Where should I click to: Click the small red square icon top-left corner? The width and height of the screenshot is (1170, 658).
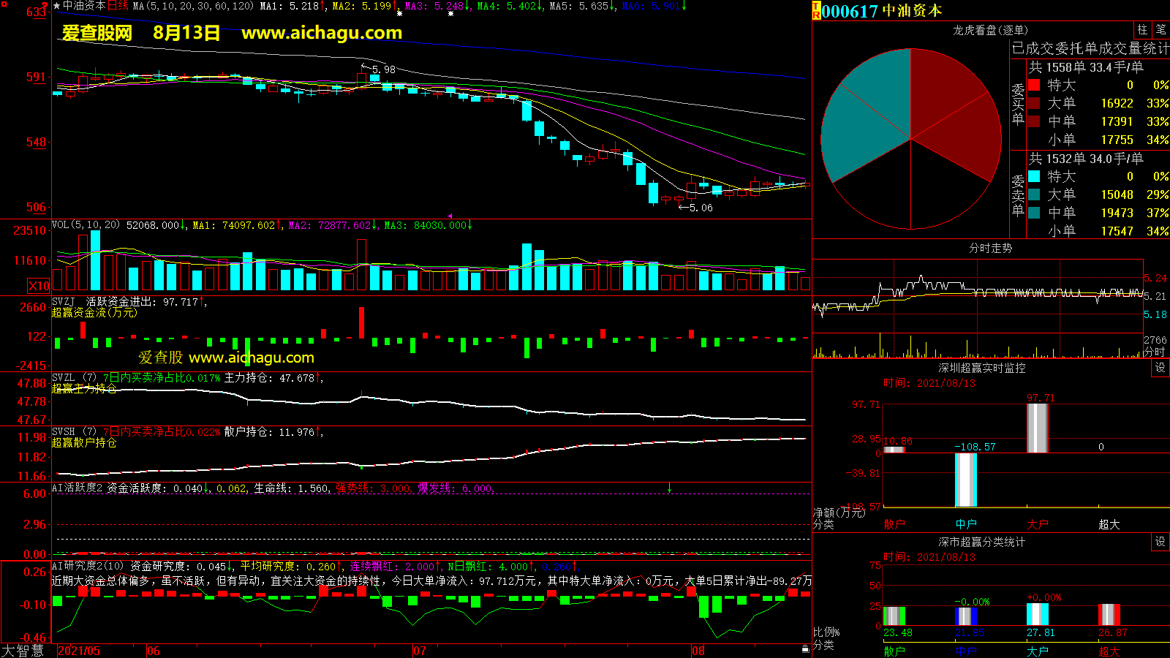coord(4,4)
